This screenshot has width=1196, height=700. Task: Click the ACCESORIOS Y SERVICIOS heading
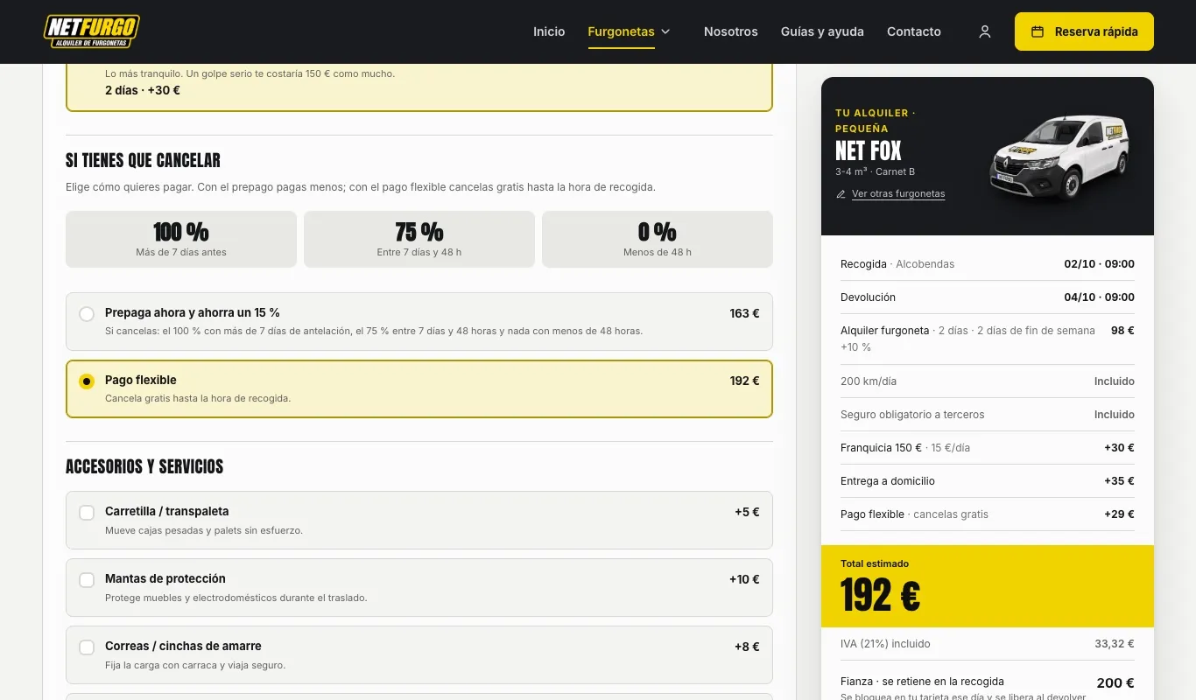pyautogui.click(x=144, y=466)
